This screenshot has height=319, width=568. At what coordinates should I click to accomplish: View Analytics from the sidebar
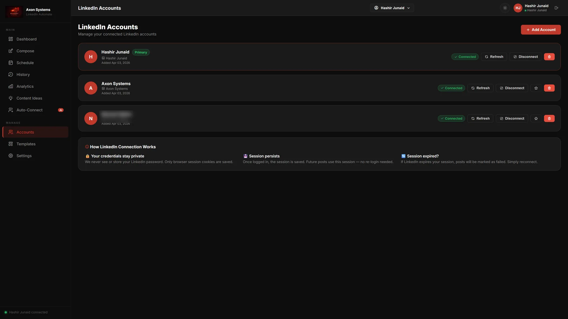tap(35, 86)
